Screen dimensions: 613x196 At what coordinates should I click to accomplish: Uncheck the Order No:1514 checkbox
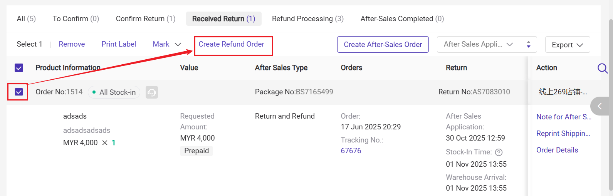(19, 92)
